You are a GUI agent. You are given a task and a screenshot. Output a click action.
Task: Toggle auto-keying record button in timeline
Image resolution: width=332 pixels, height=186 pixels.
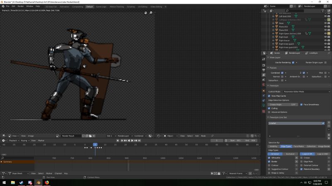pos(118,141)
